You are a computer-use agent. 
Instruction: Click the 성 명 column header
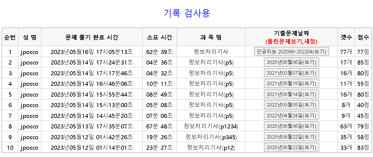point(30,37)
